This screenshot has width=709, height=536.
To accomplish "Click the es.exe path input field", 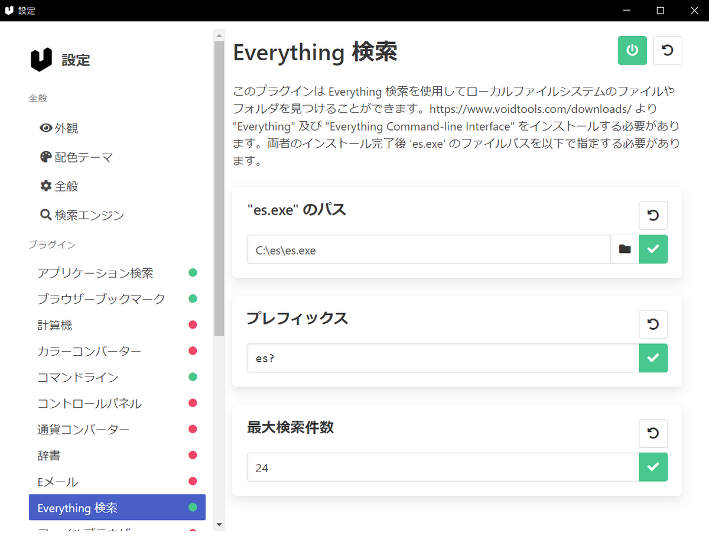I will point(428,249).
